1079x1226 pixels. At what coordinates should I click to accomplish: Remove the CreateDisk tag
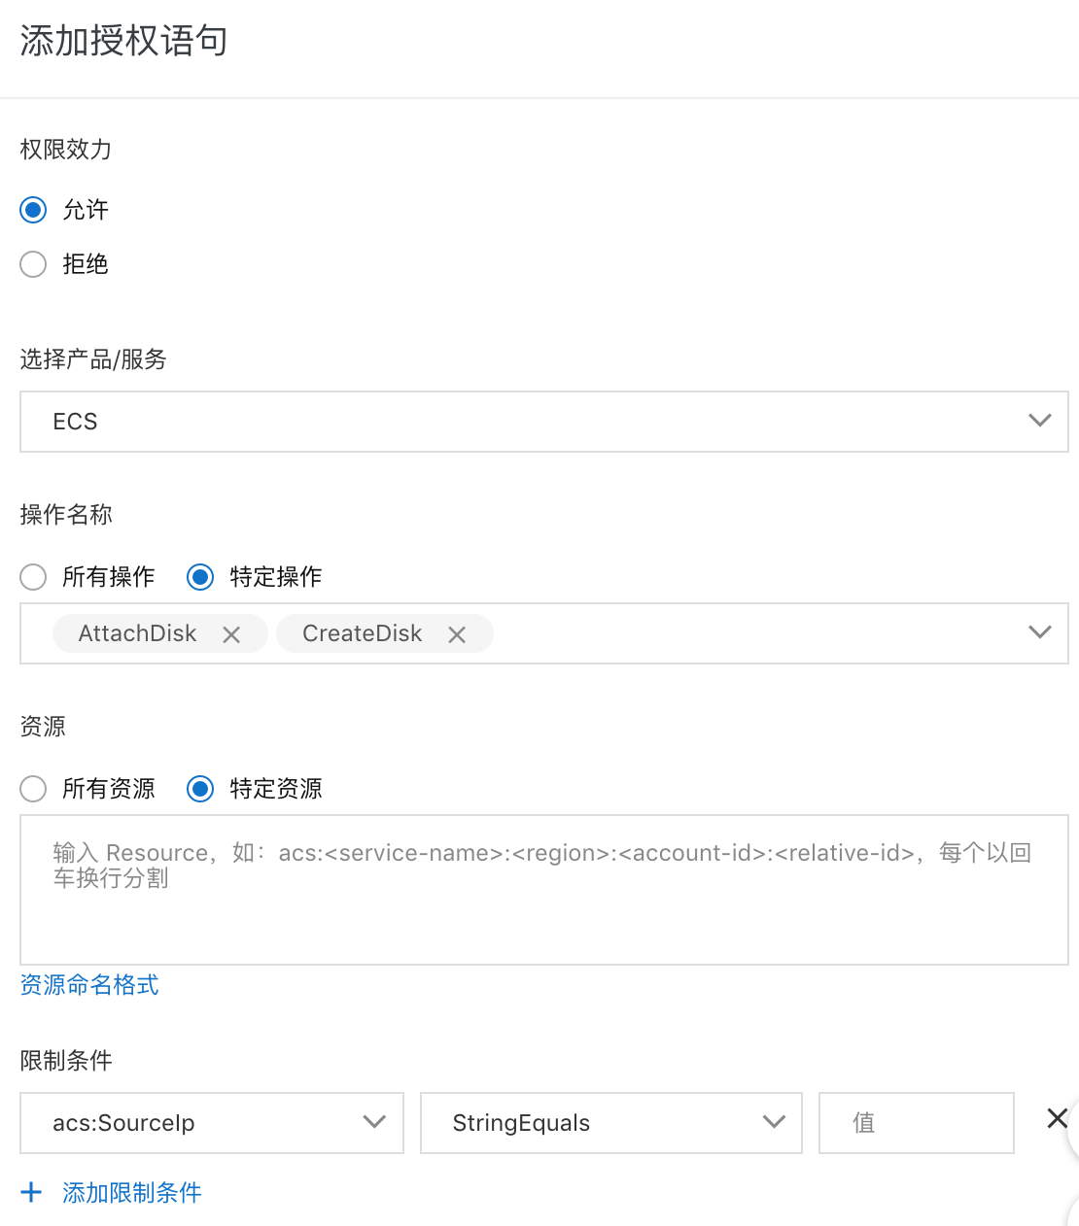pos(457,634)
